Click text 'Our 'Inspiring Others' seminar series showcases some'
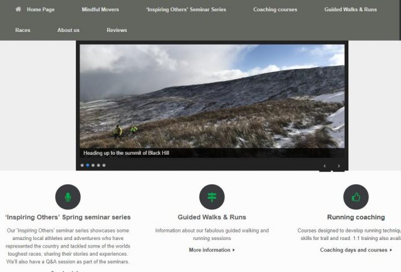 68,231
